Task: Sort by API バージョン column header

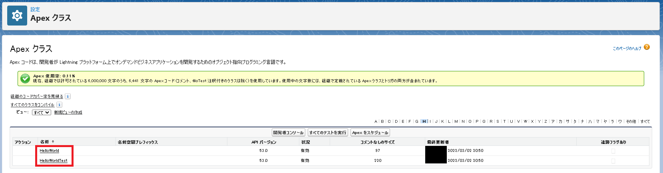Action: pyautogui.click(x=264, y=142)
